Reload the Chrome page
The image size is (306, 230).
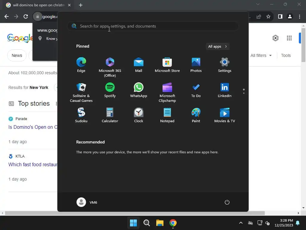coord(26,16)
